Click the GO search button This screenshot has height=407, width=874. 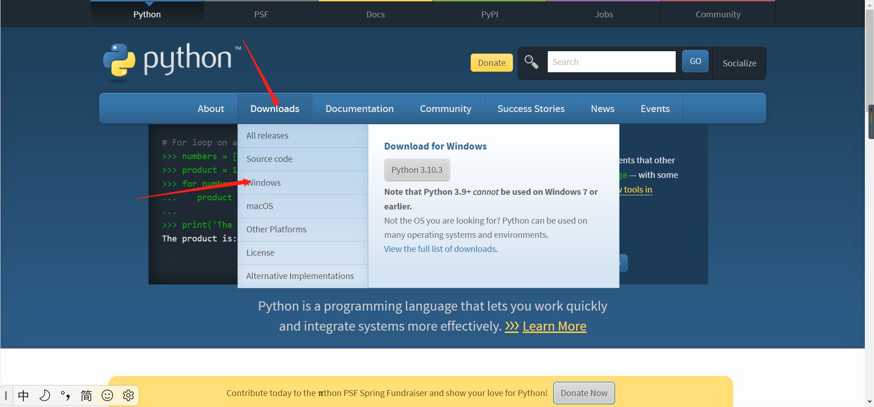(x=695, y=61)
